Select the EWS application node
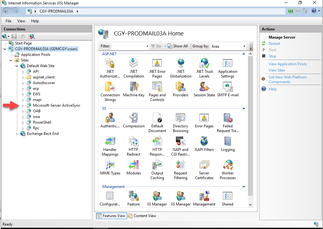 pyautogui.click(x=36, y=94)
